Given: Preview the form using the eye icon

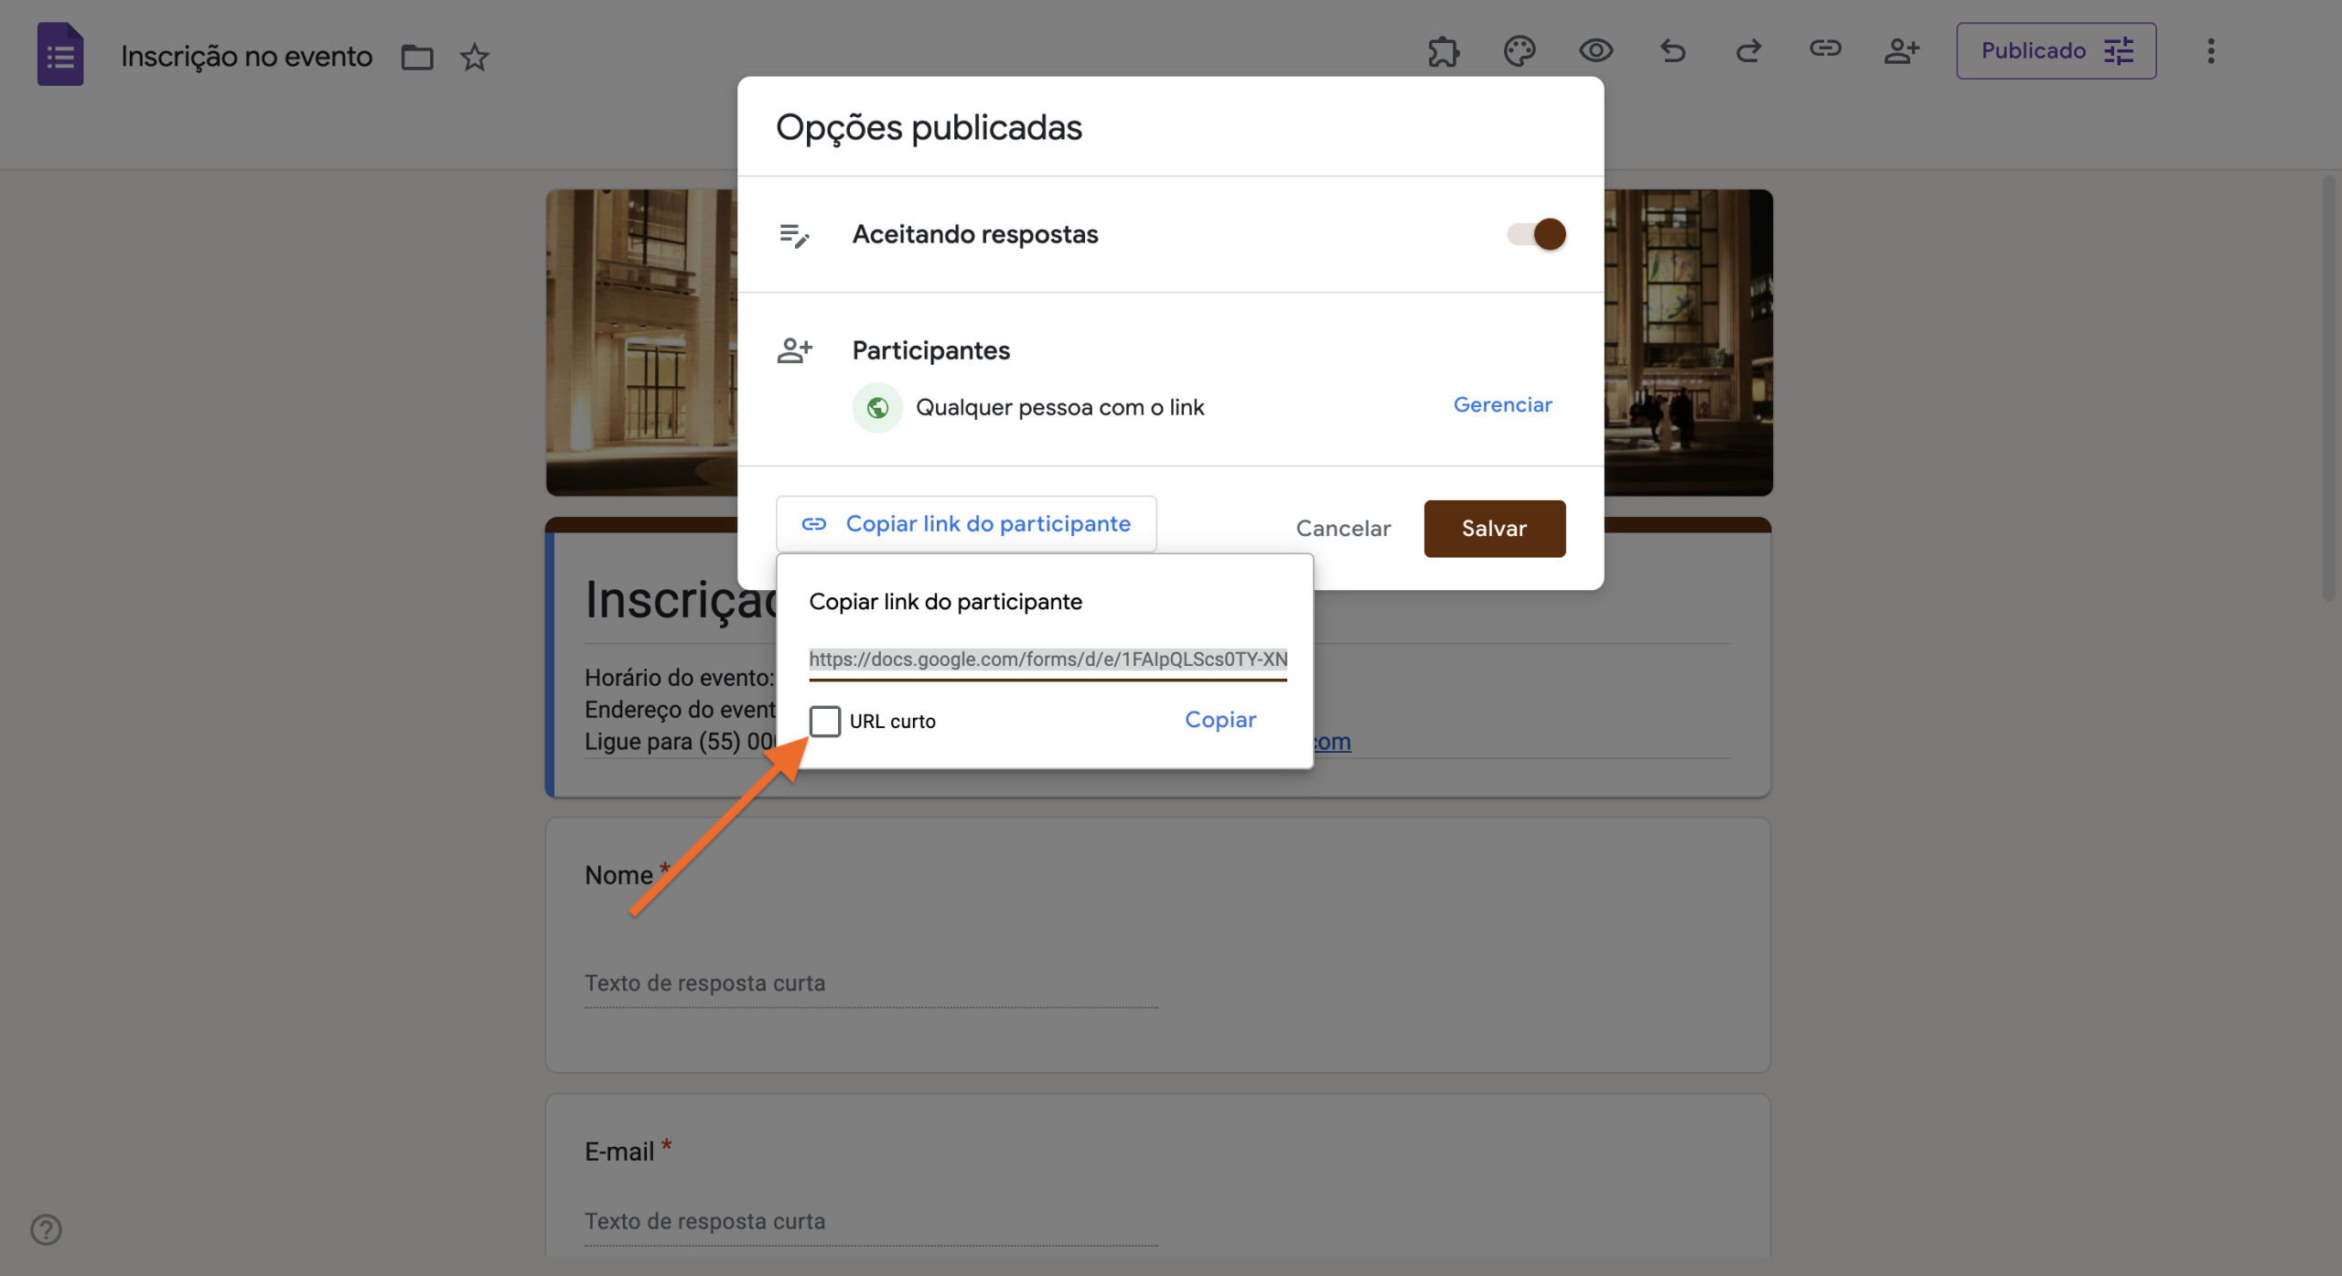Looking at the screenshot, I should 1595,51.
